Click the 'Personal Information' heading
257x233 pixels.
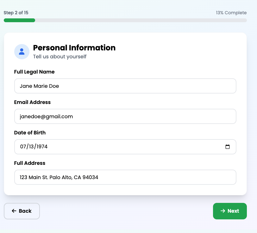click(74, 48)
